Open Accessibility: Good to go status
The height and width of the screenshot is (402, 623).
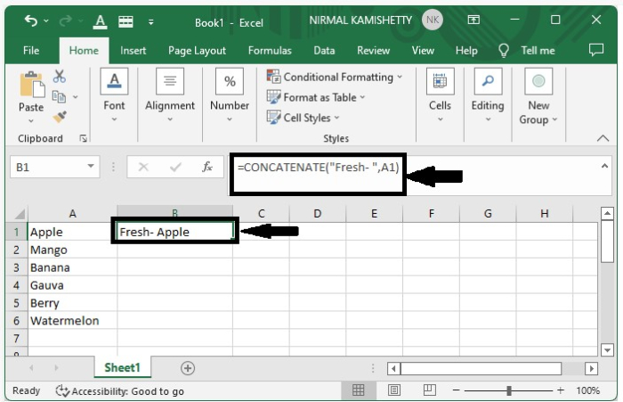coord(119,391)
